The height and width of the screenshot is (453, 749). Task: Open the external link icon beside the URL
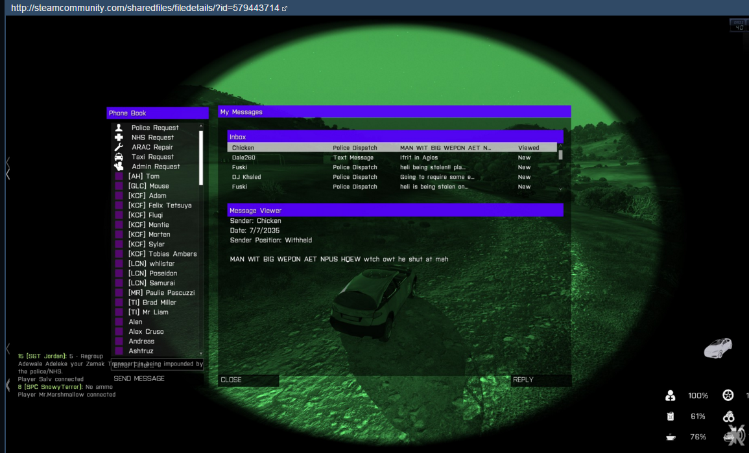click(x=285, y=8)
